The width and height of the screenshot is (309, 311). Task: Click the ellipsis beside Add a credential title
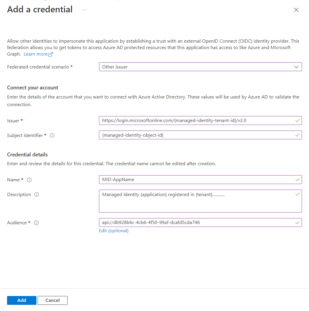[x=84, y=9]
